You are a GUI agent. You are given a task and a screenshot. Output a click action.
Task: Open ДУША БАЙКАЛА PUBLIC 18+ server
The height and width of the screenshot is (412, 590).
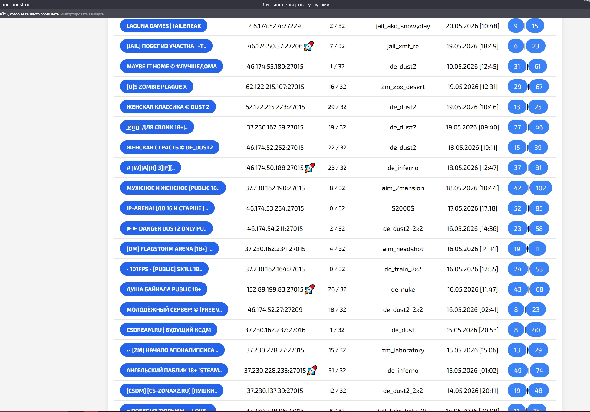[163, 289]
